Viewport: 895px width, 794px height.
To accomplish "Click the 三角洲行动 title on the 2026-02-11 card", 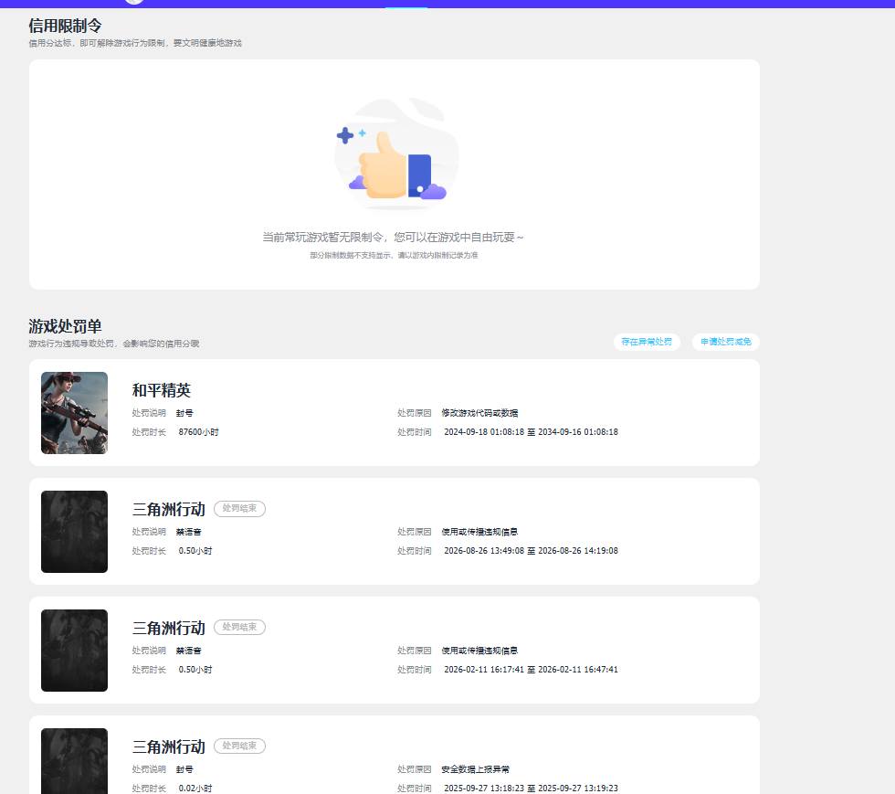I will tap(168, 628).
